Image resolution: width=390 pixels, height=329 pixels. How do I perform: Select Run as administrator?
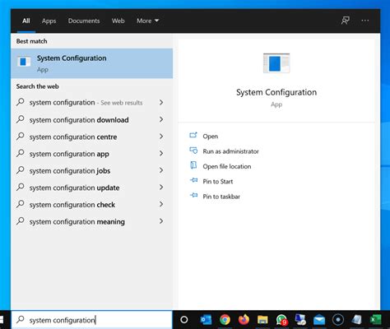(230, 151)
